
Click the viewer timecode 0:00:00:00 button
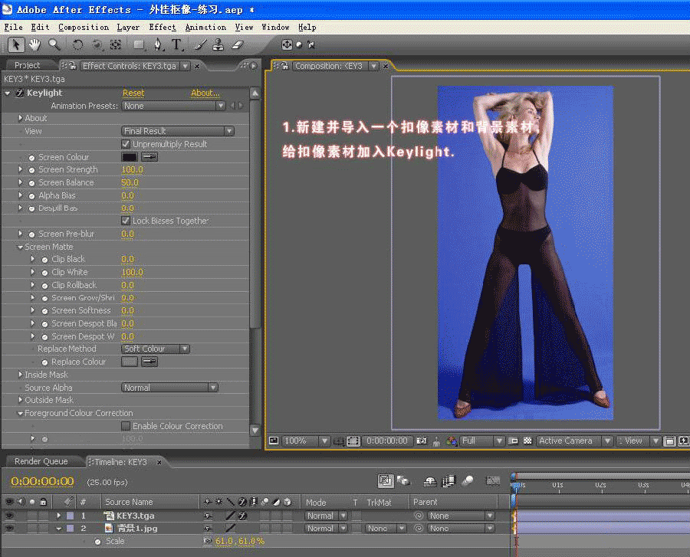(x=387, y=441)
